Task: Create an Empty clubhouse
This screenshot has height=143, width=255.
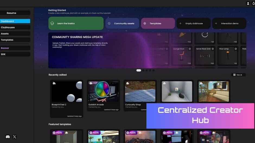Action: [x=193, y=24]
